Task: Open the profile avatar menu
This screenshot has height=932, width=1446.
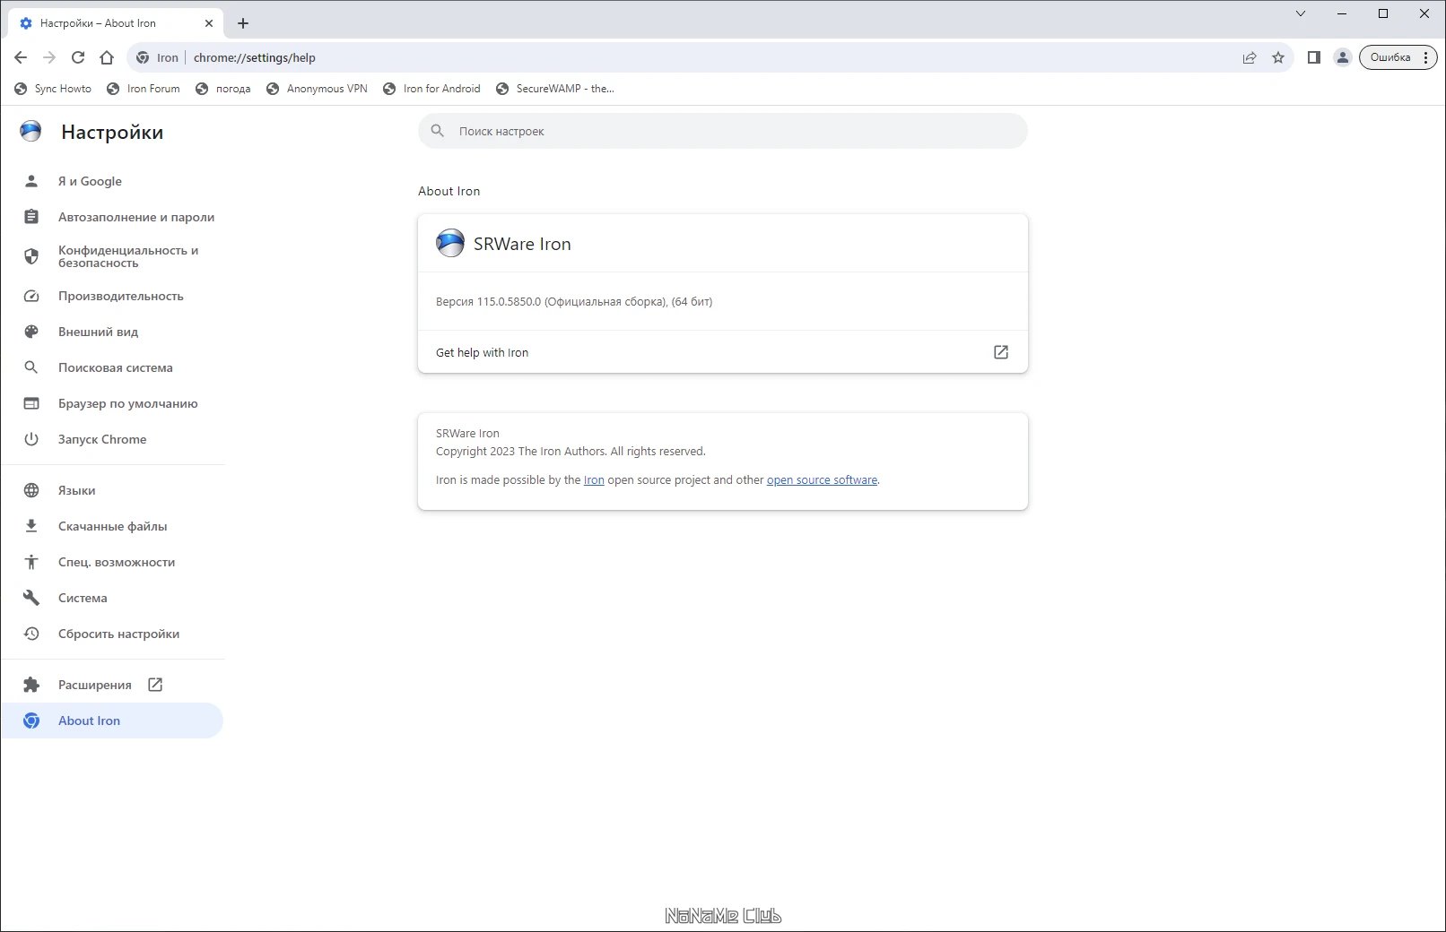Action: (x=1343, y=57)
